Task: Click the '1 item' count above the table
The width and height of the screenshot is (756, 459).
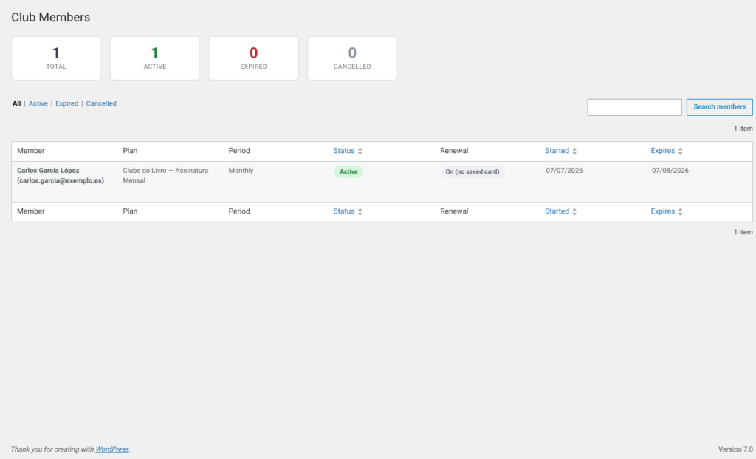Action: click(743, 129)
